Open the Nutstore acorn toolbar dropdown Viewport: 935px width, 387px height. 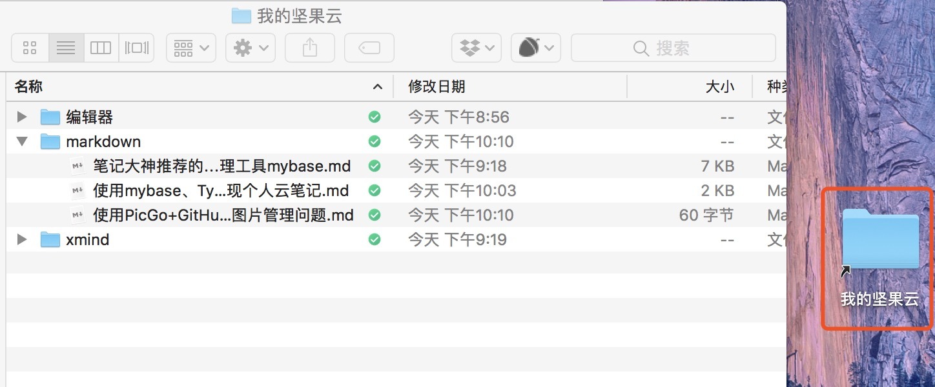[536, 48]
